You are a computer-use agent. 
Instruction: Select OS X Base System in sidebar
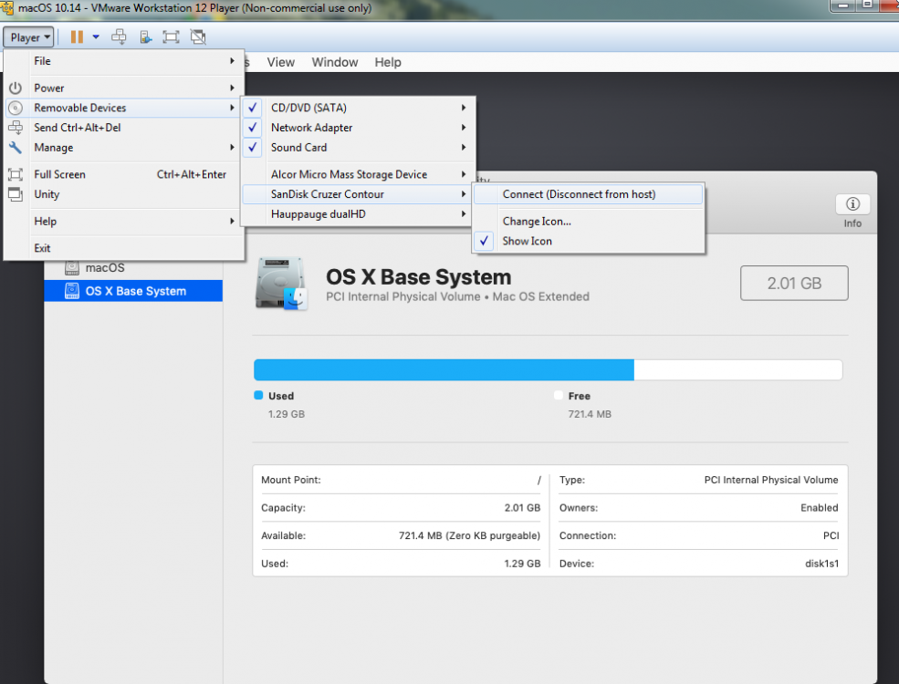pyautogui.click(x=133, y=291)
